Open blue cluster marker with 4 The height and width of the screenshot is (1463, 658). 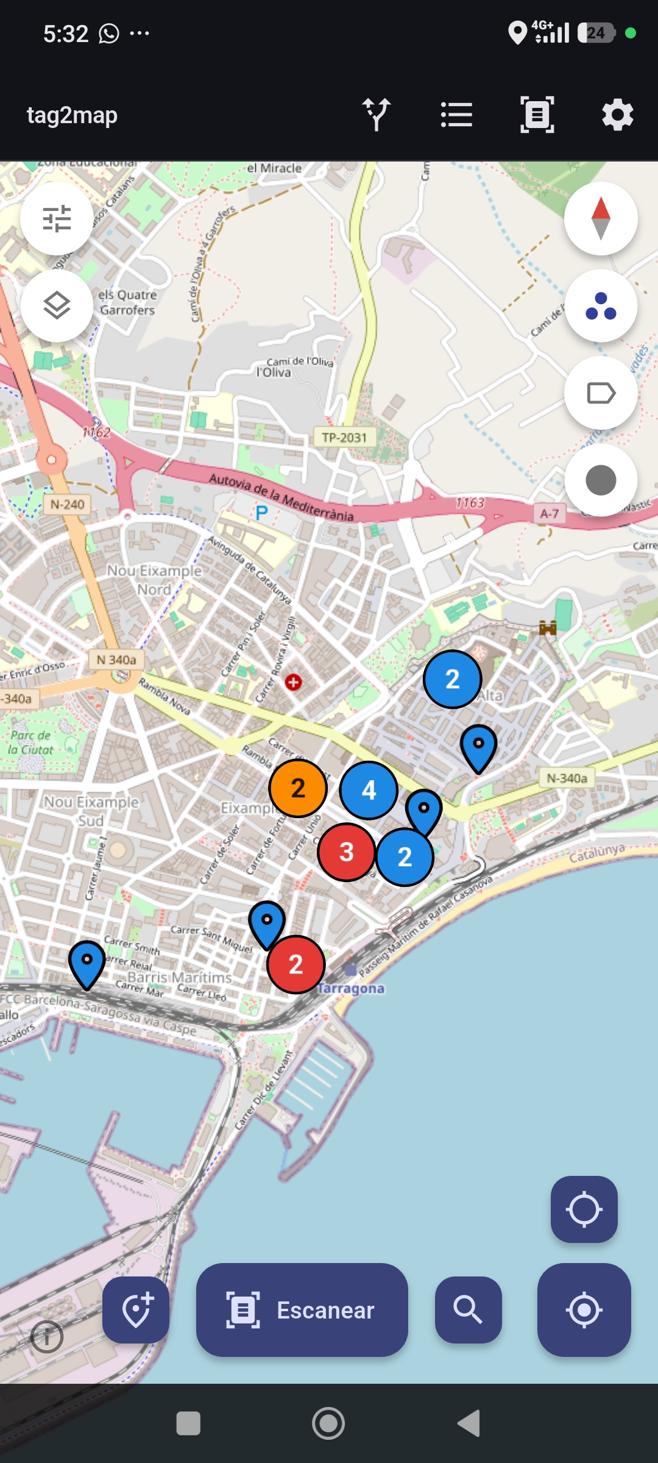pos(369,790)
